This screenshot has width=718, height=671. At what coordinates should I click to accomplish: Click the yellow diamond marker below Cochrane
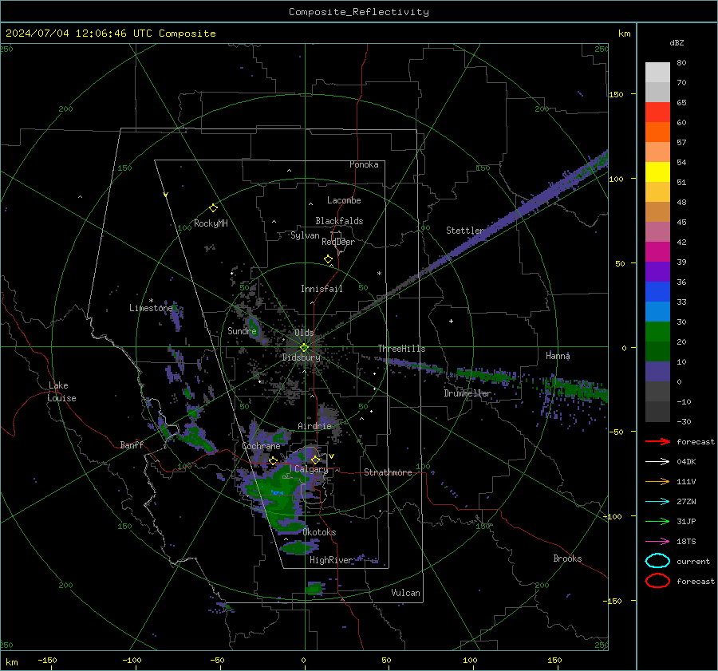pyautogui.click(x=274, y=461)
